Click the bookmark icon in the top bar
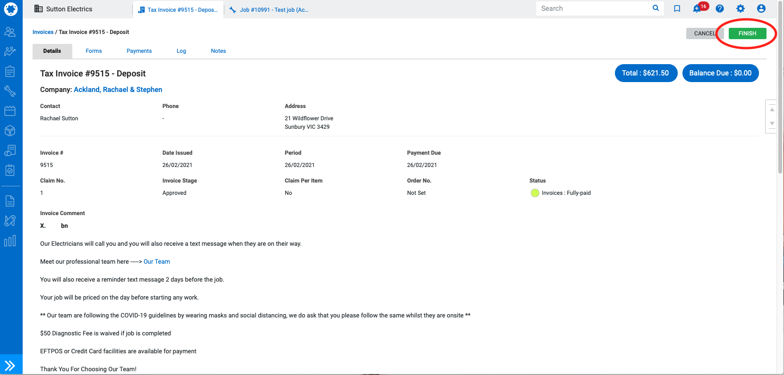Viewport: 784px width, 375px height. (677, 8)
